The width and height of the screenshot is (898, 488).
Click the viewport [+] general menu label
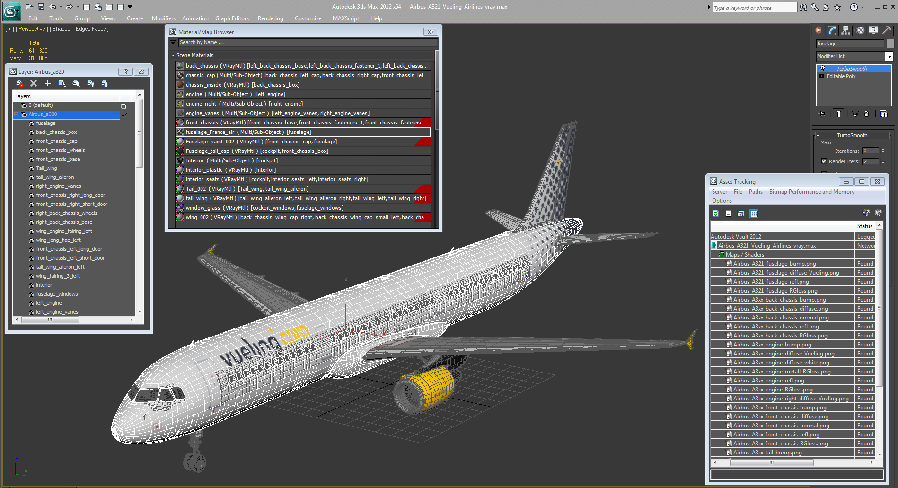[x=9, y=29]
